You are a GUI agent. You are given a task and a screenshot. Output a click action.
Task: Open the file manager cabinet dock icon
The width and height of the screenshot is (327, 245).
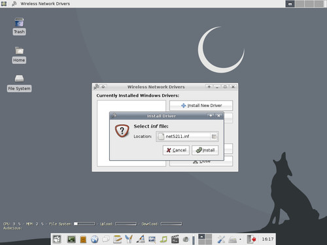[83, 239]
